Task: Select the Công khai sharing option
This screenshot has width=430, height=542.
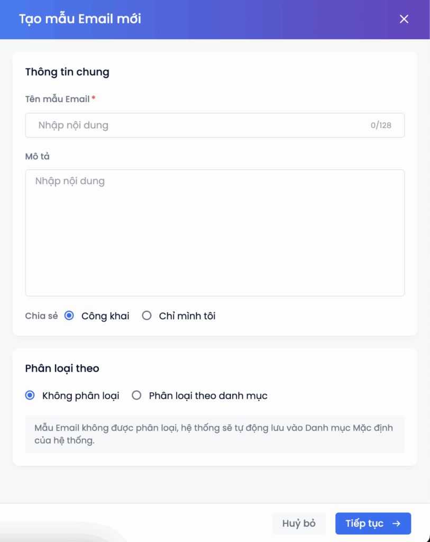Action: coord(69,316)
